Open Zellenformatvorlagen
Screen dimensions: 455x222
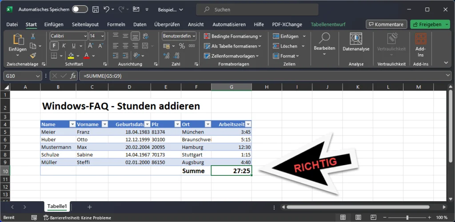coord(231,56)
